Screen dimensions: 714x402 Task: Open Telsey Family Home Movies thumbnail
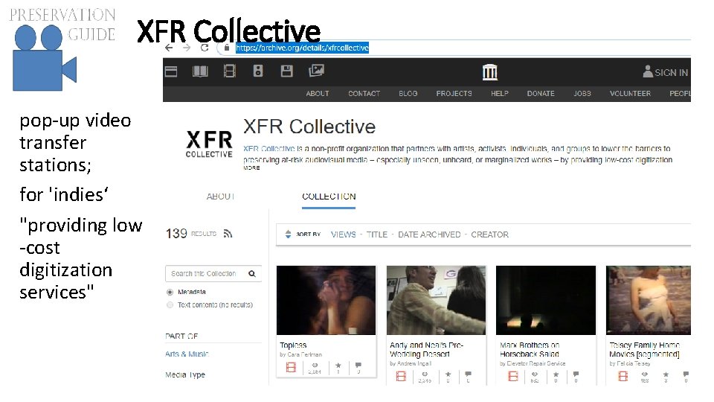tap(649, 300)
